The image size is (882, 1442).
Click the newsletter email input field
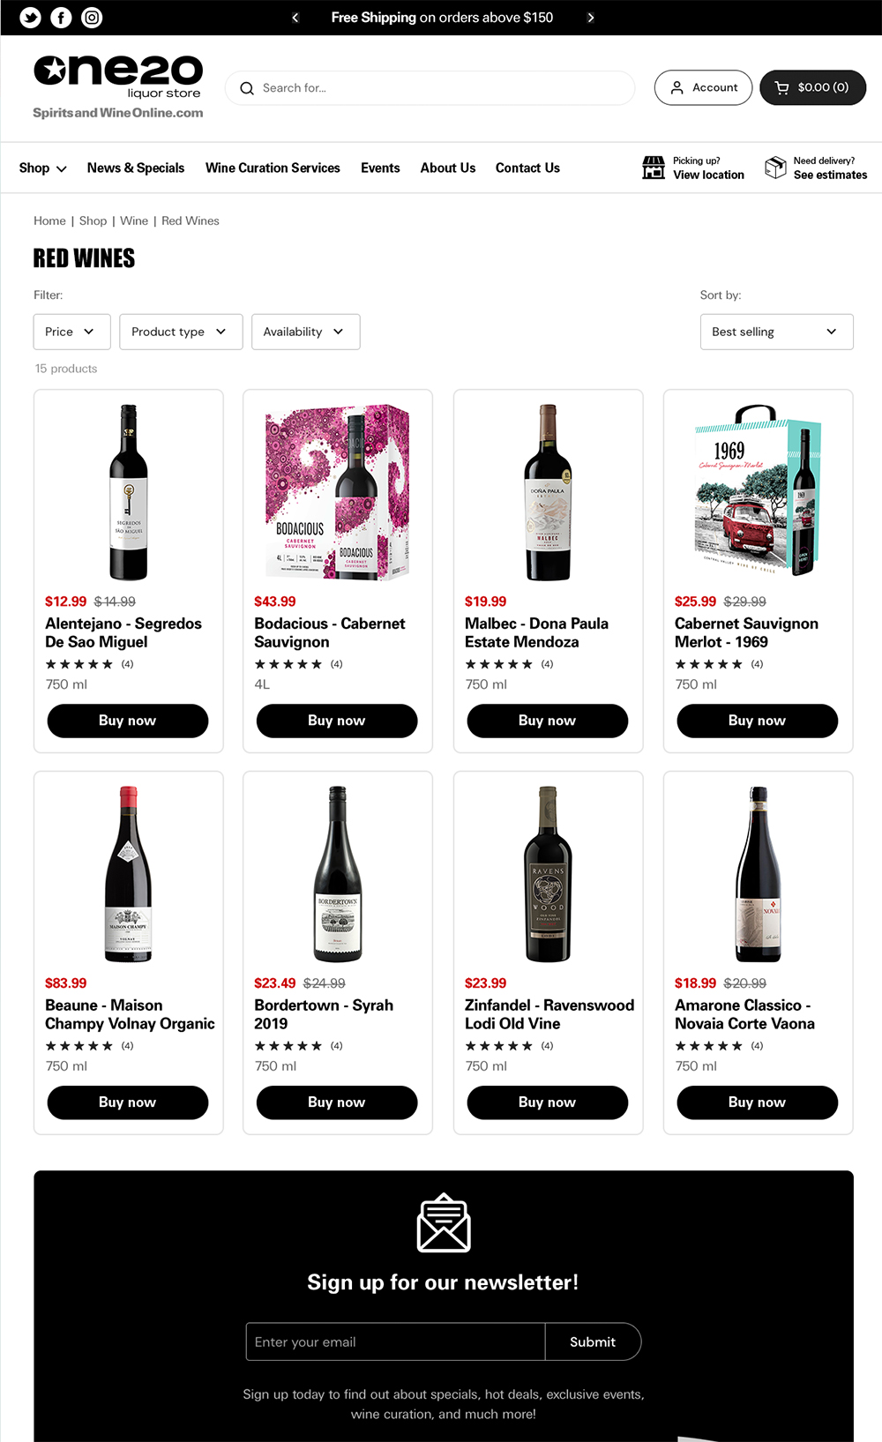(395, 1341)
